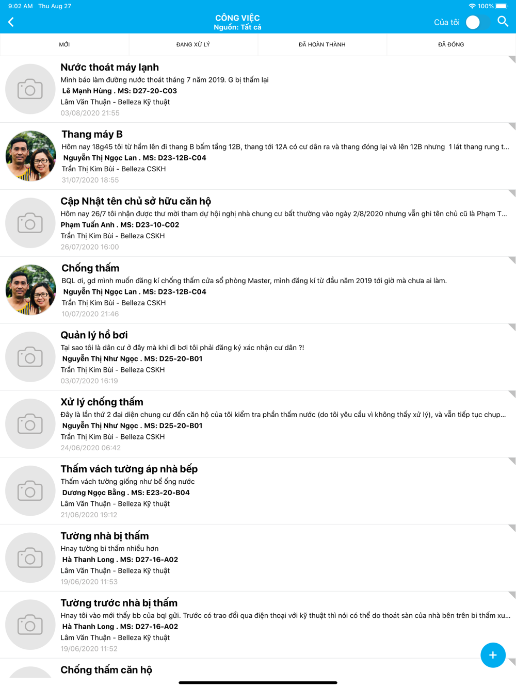Viewport: 516px width, 688px height.
Task: Tap Nguồn: Tất cả source filter
Action: coord(237,27)
